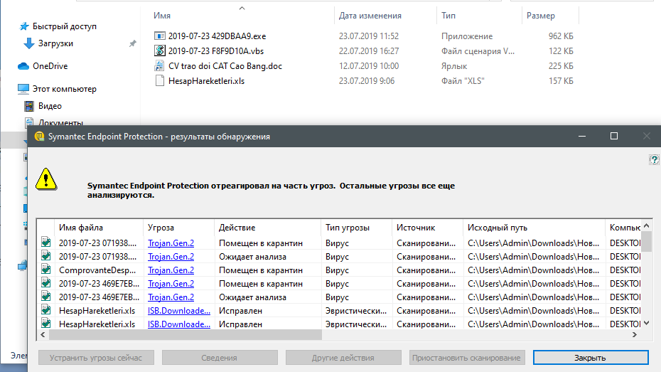
Task: Click the HesapHareketleri.xls blank file icon in Explorer
Action: [x=159, y=80]
